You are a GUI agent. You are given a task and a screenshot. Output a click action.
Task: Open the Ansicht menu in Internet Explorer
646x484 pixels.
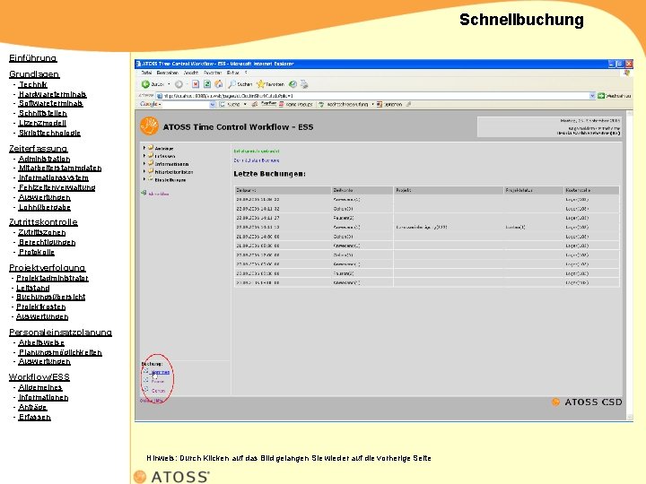(x=191, y=73)
